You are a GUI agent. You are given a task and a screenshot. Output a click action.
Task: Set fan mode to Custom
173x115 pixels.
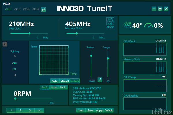tap(75, 81)
